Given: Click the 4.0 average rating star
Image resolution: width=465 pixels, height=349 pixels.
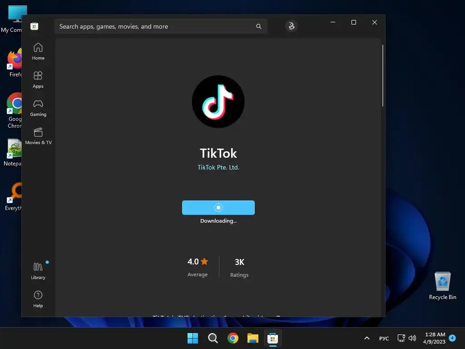Looking at the screenshot, I should [204, 261].
